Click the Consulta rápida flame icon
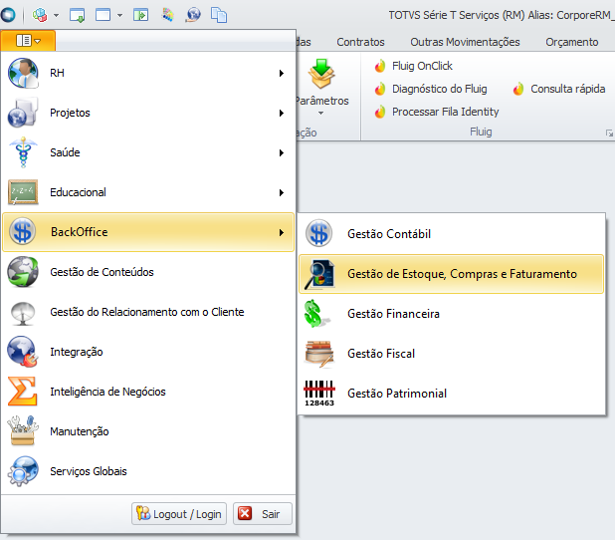 (518, 89)
